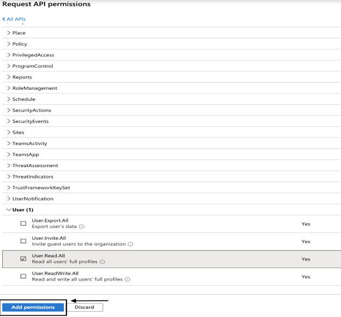Uncheck the User.Read.All checkbox
341x317 pixels.
coord(23,259)
